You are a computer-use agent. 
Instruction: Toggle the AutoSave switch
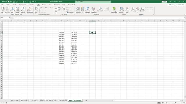[x=10, y=2]
